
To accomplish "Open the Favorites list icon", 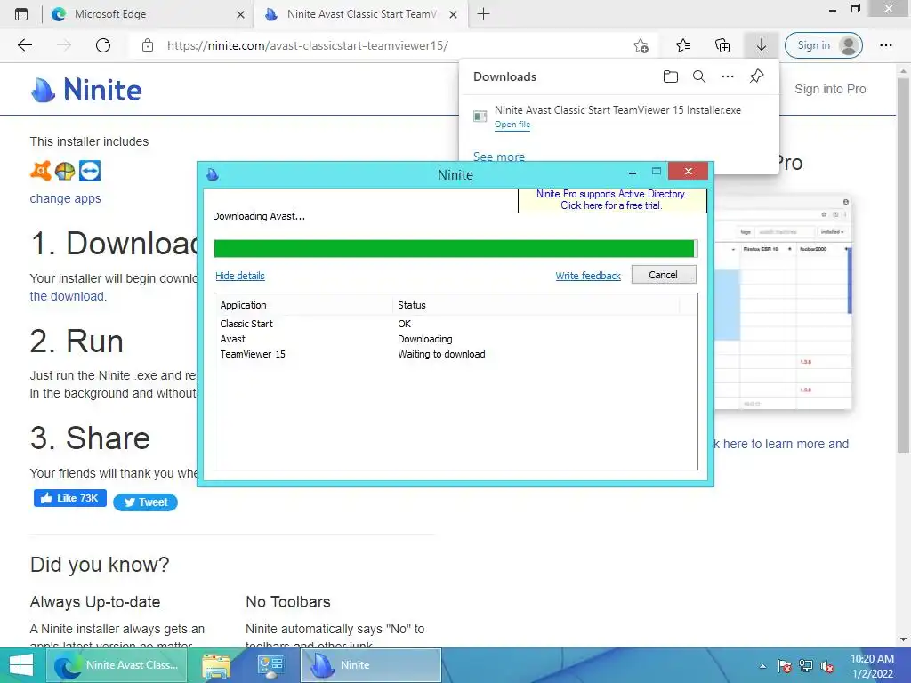I will point(683,45).
